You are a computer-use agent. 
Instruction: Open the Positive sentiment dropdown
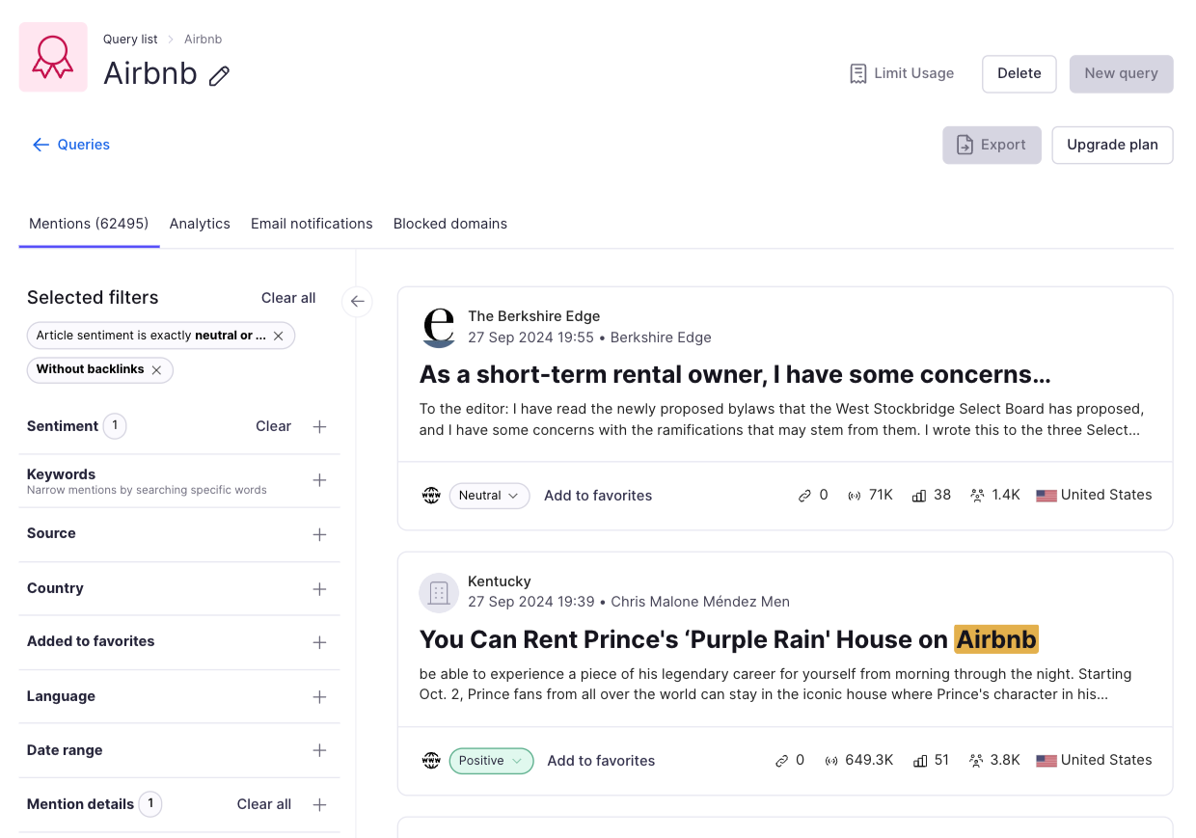pos(491,760)
